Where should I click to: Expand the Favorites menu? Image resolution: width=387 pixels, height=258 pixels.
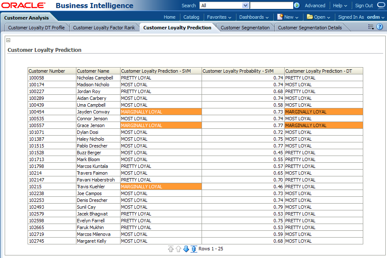(x=219, y=17)
